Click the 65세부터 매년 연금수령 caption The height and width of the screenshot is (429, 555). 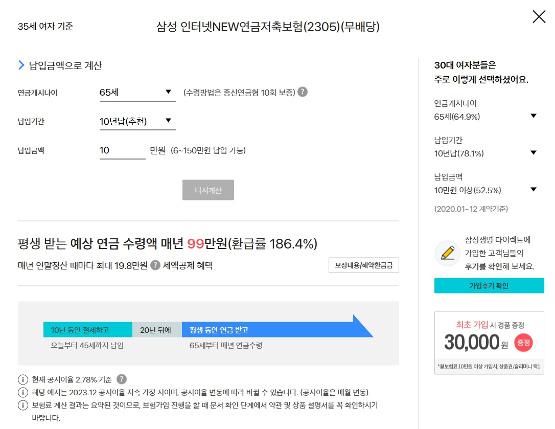pos(226,345)
